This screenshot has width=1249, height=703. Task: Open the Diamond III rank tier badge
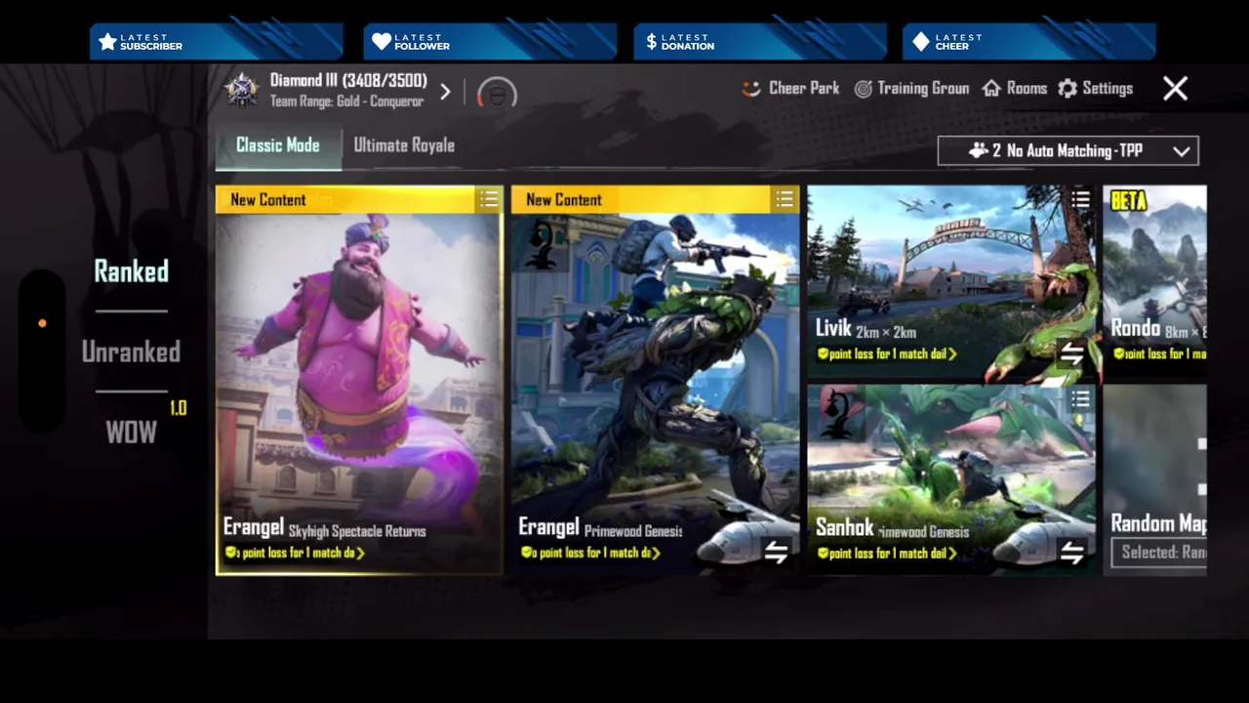[x=241, y=90]
